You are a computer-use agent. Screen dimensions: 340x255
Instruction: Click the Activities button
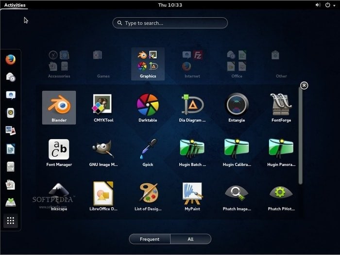(15, 5)
